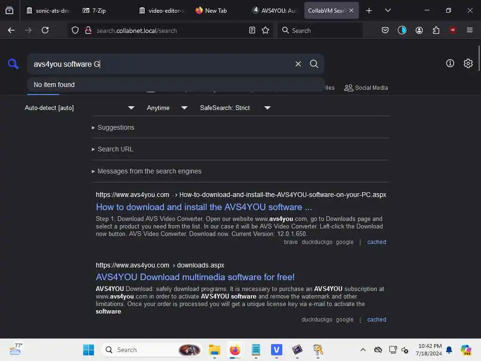Viewport: 481px width, 361px height.
Task: Click the avs4you.com downloads.aspx URL
Action: (160, 265)
